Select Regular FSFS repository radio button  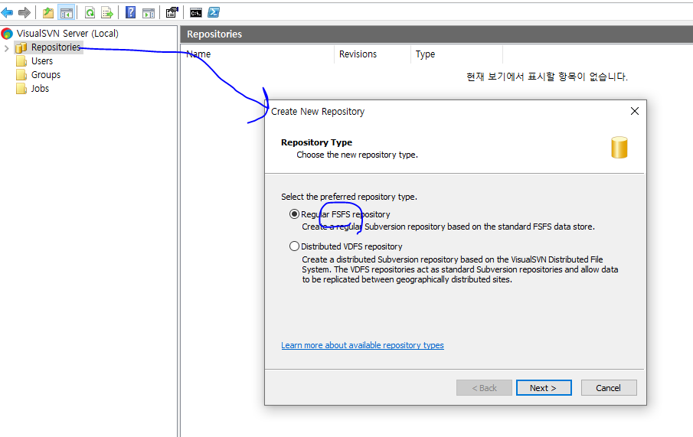point(294,214)
